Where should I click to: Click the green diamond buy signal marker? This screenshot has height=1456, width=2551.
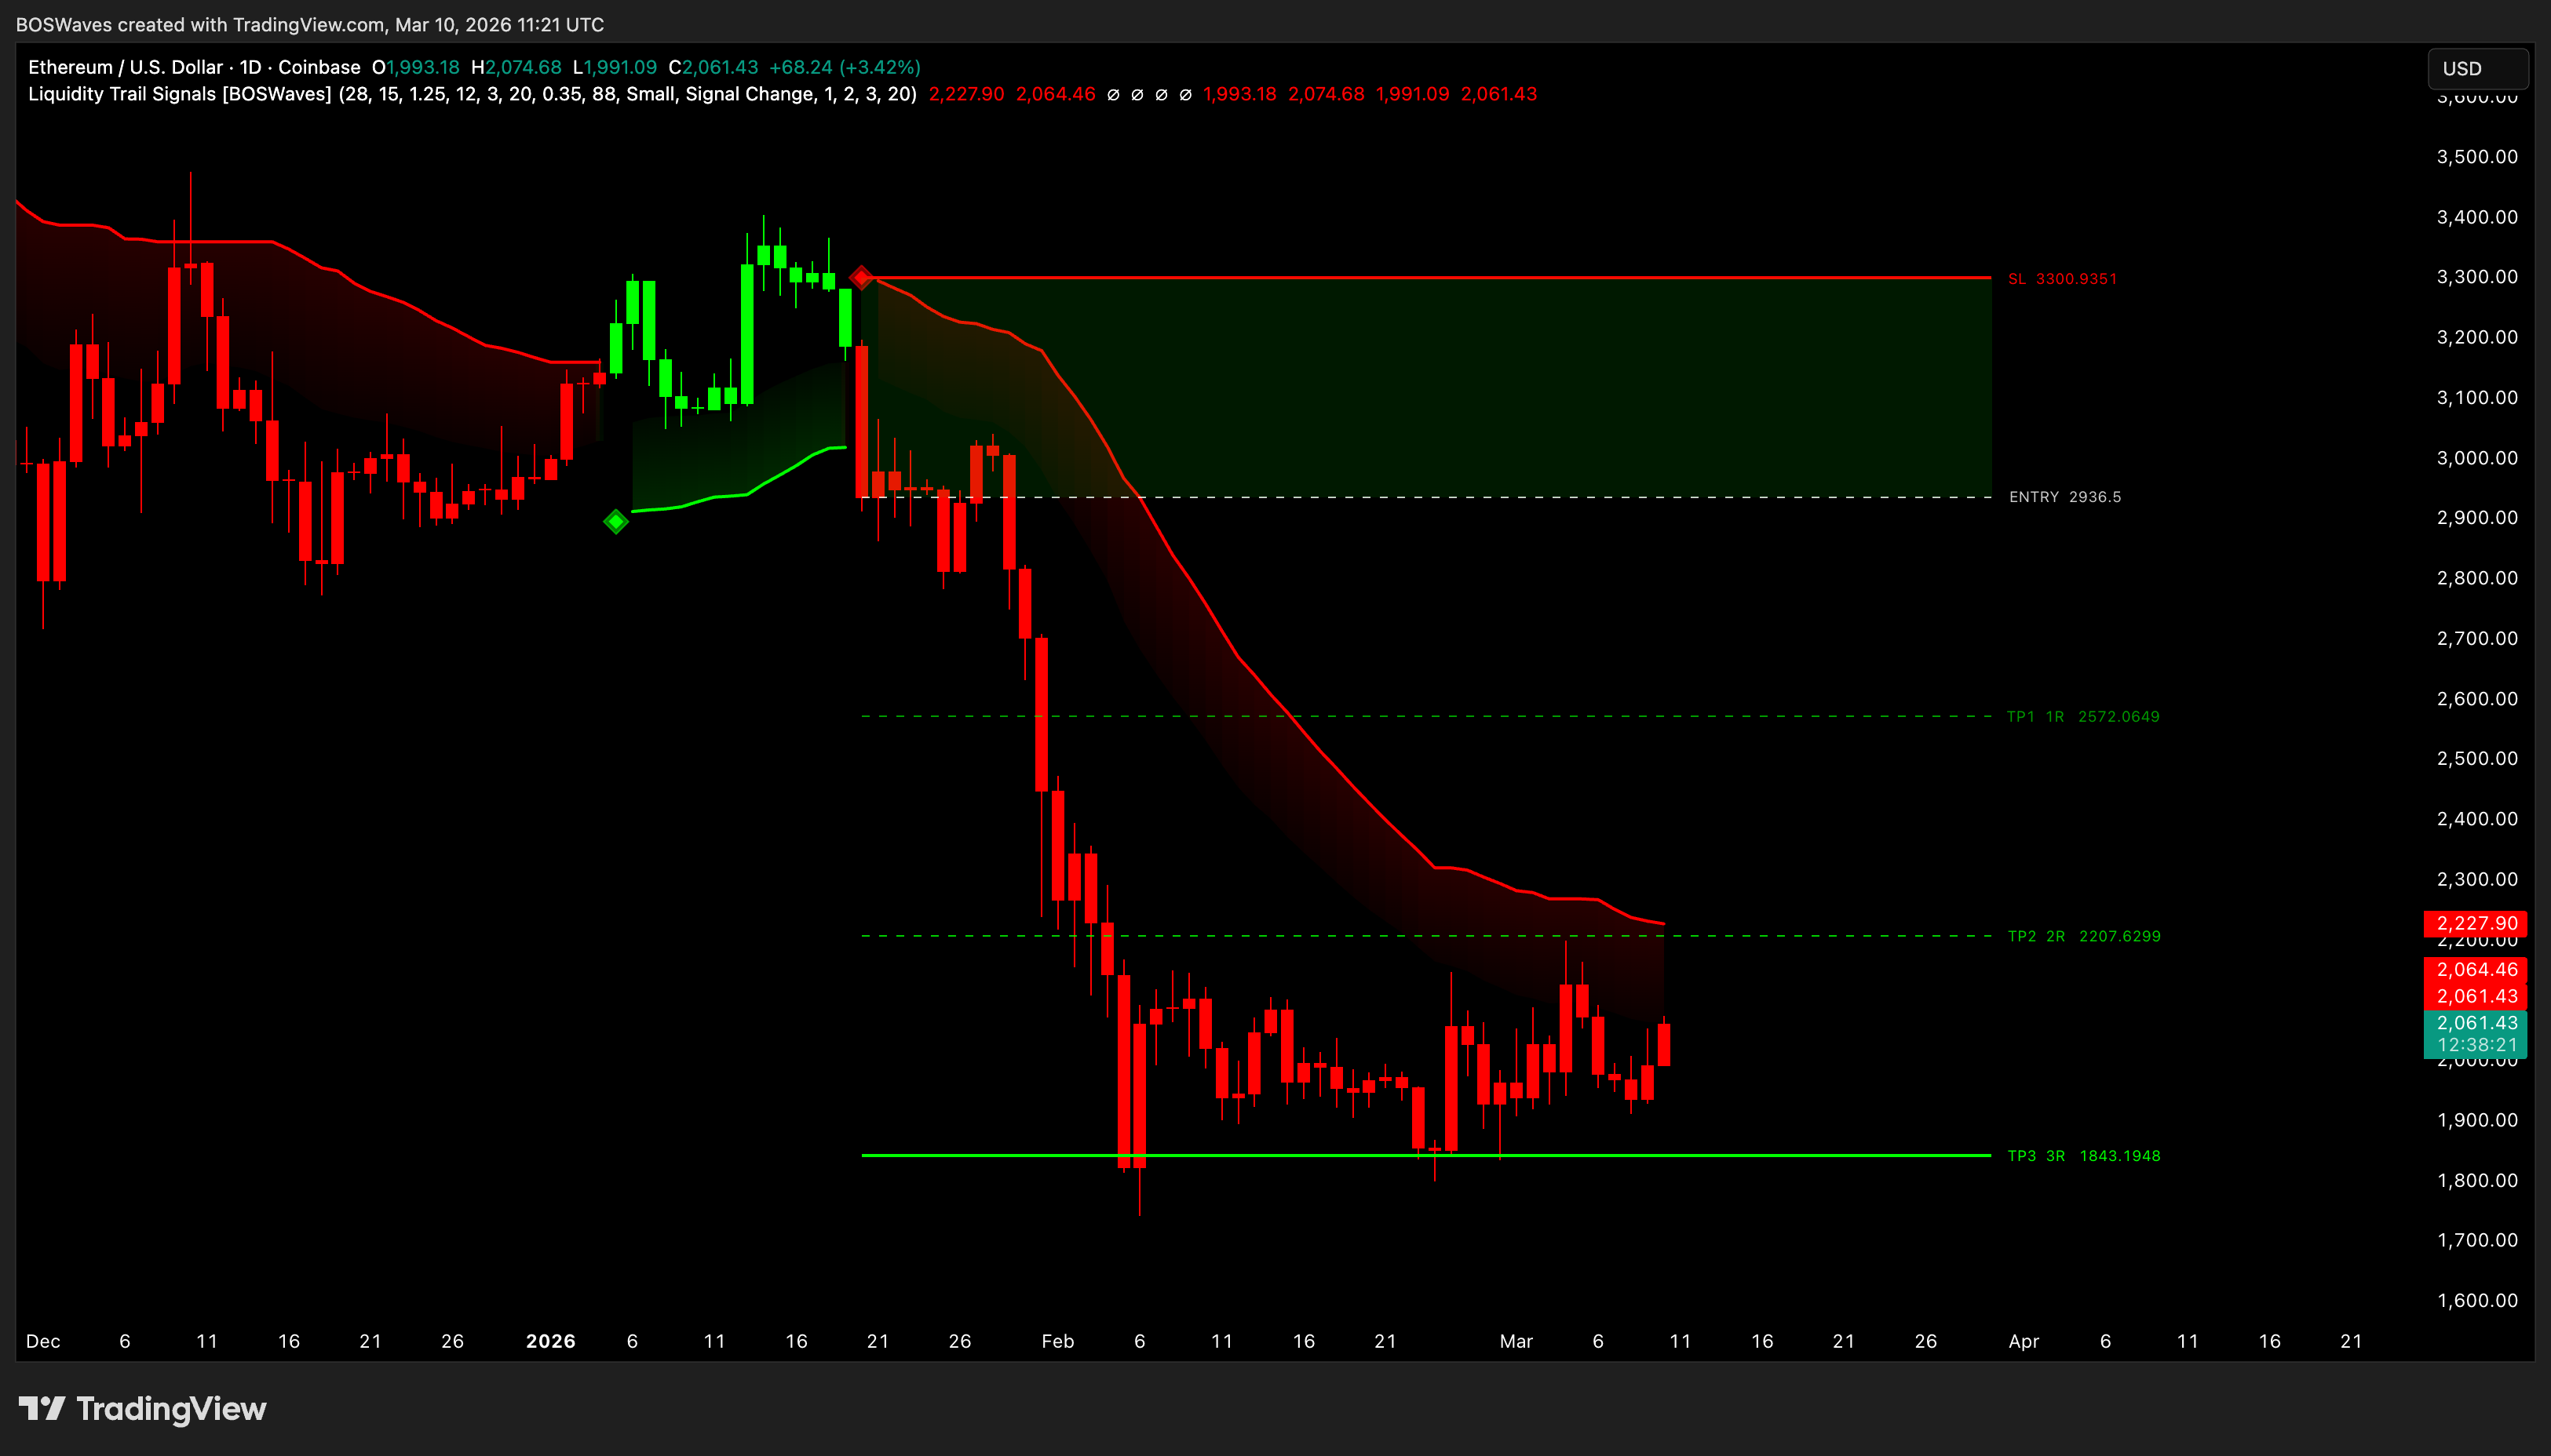[616, 521]
